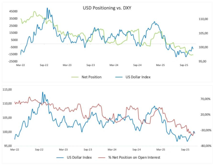Click the 20,00% axis label

tap(205, 115)
